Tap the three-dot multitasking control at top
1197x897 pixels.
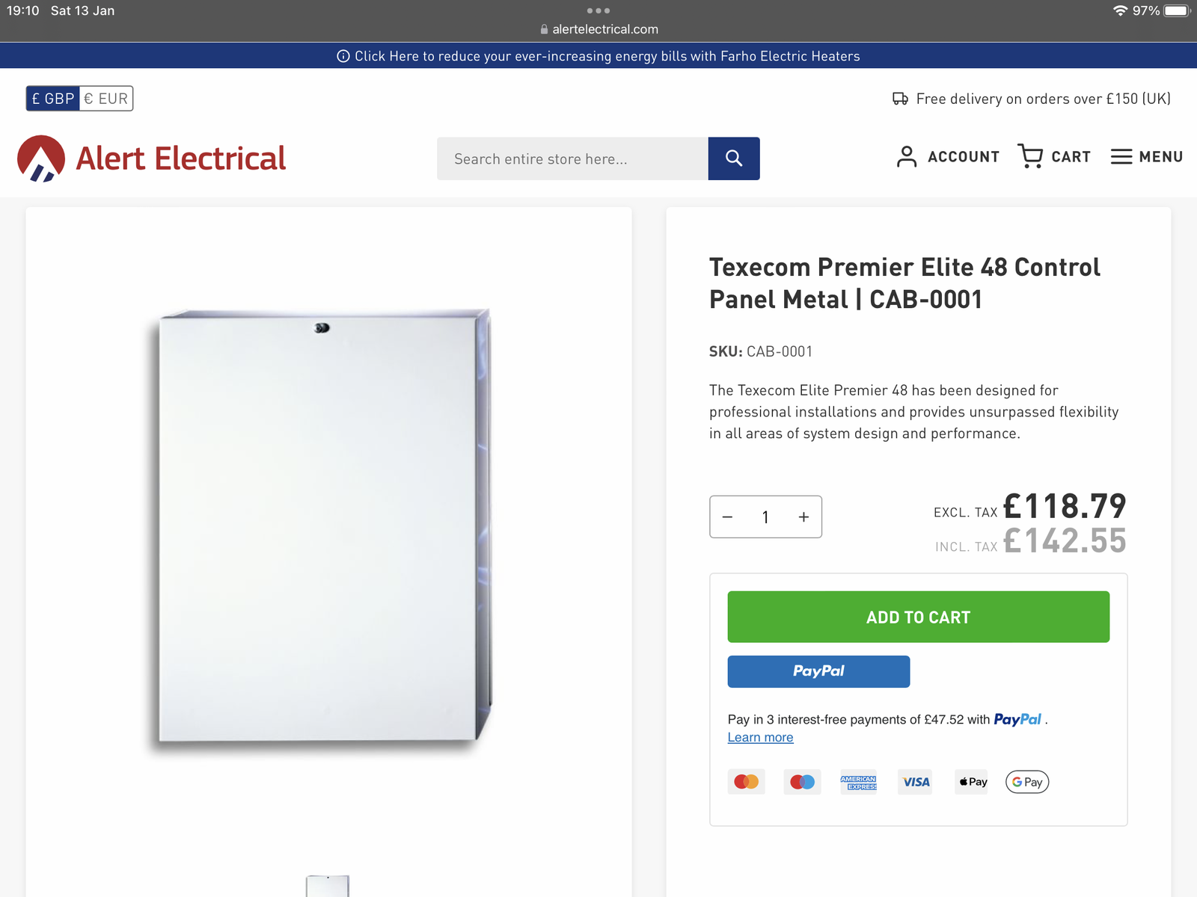598,10
